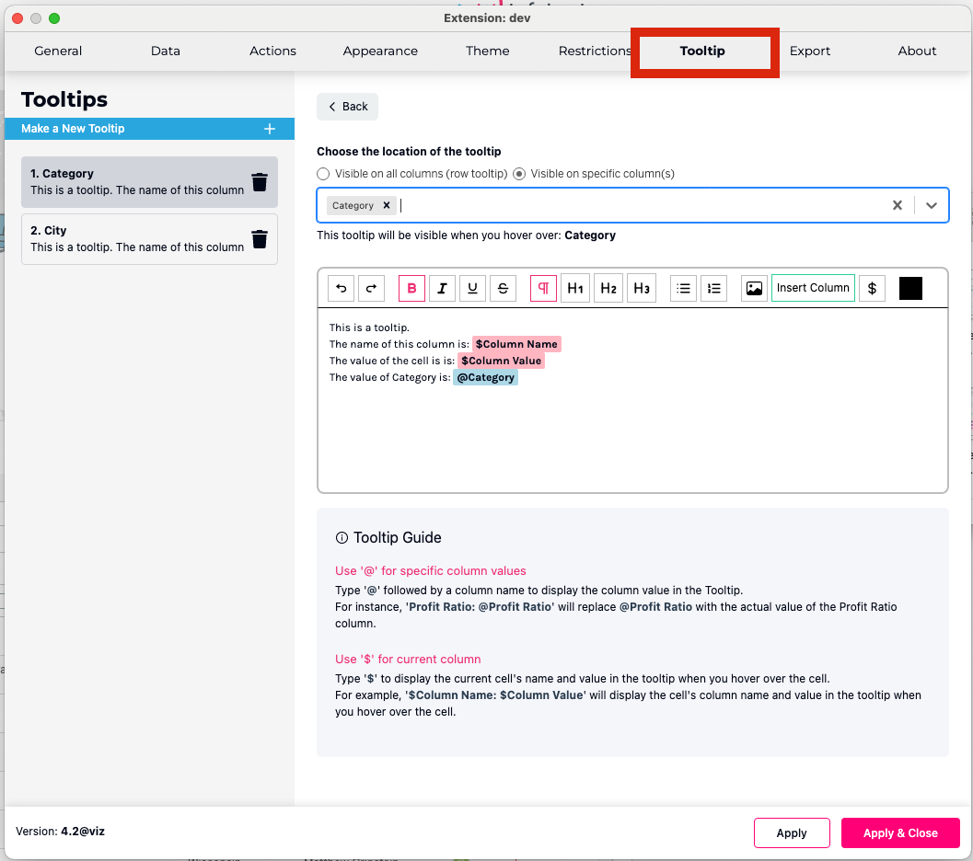Click the Apply & Close button
973x861 pixels.
(899, 832)
